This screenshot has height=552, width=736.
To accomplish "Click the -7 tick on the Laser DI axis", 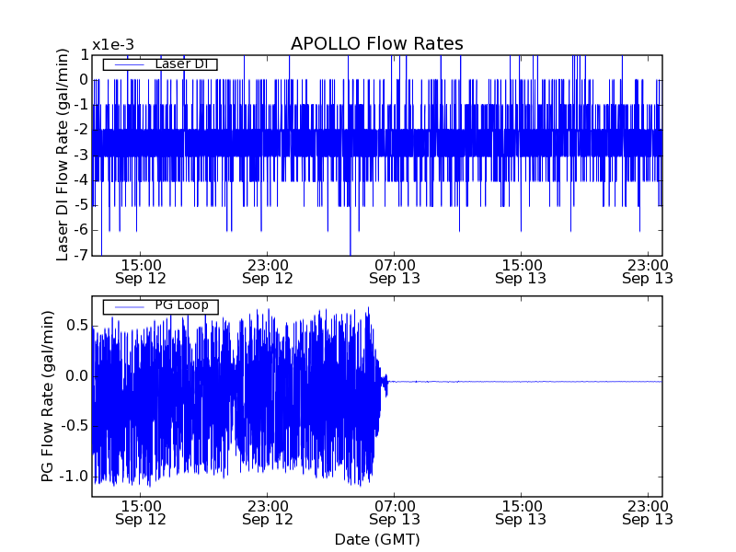I will tap(82, 255).
